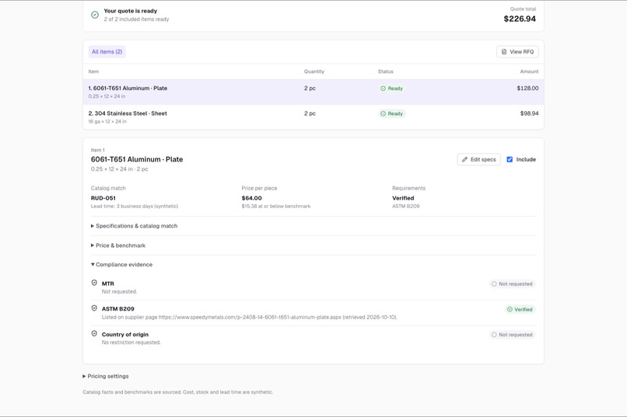Screen dimensions: 627x417
Task: Click the $128.00 amount cell
Action: click(x=527, y=89)
